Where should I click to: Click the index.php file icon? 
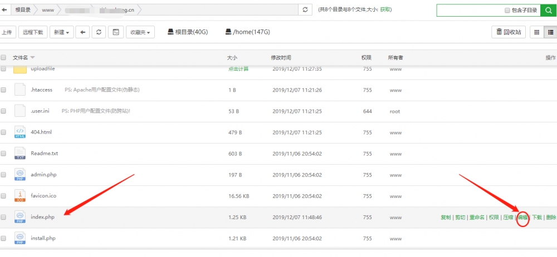click(20, 217)
